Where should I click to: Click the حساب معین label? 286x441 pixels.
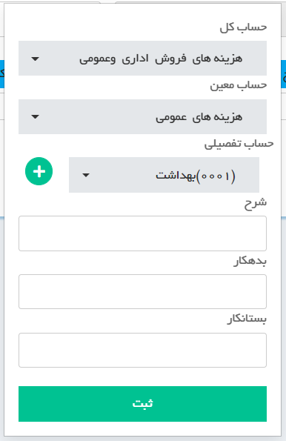tap(238, 85)
